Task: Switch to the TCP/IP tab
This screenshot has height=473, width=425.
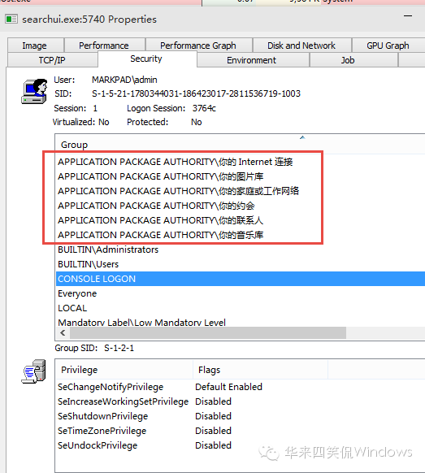Action: click(x=52, y=60)
